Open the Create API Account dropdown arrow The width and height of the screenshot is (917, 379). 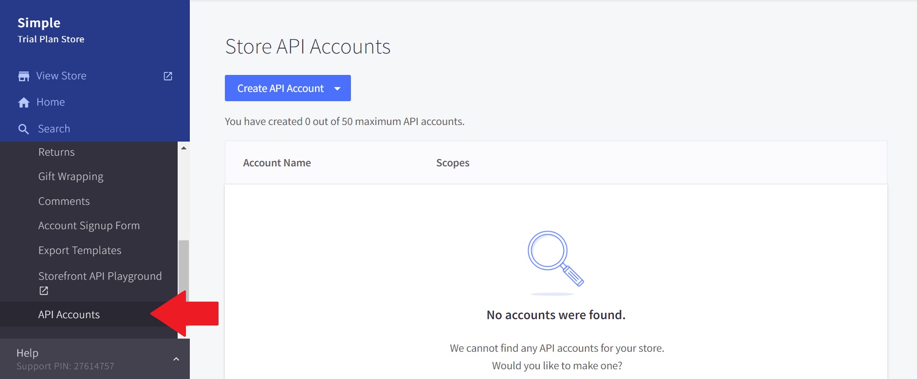(x=337, y=89)
